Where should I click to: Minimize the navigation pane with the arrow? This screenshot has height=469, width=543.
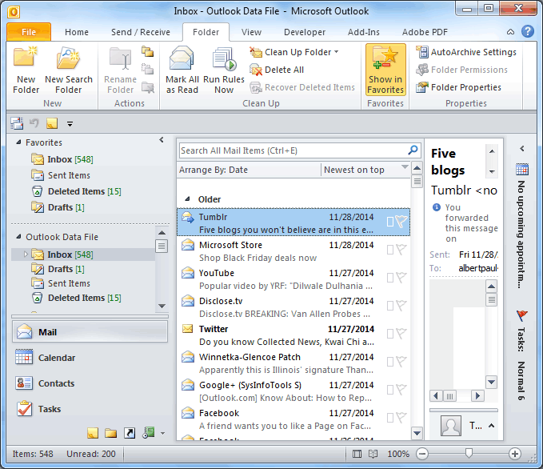coord(162,140)
